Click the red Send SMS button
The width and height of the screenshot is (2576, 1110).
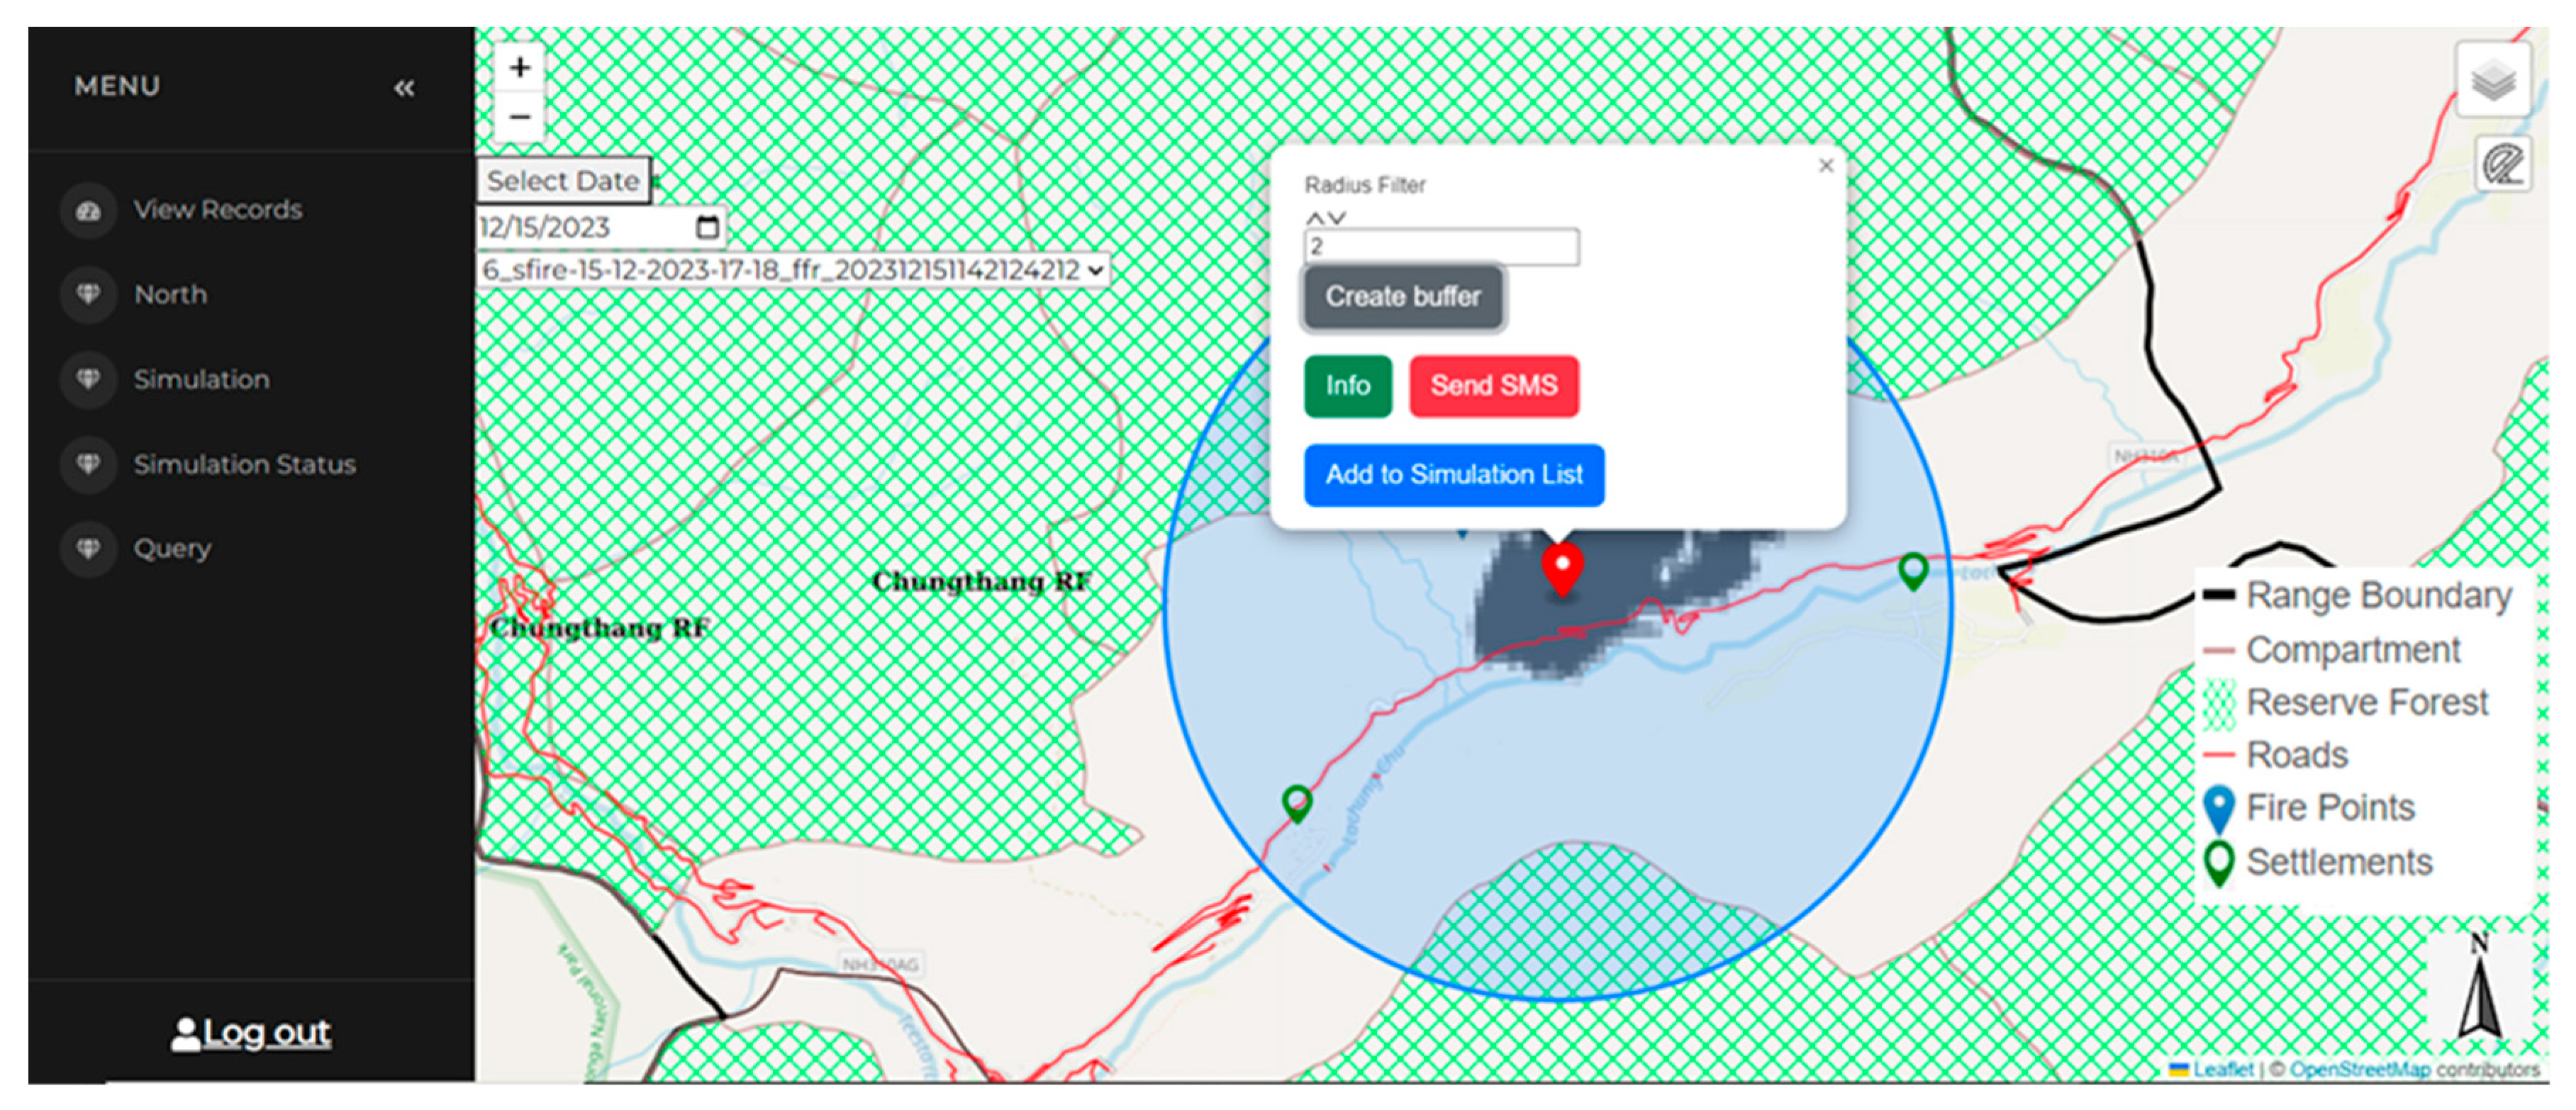coord(1493,386)
